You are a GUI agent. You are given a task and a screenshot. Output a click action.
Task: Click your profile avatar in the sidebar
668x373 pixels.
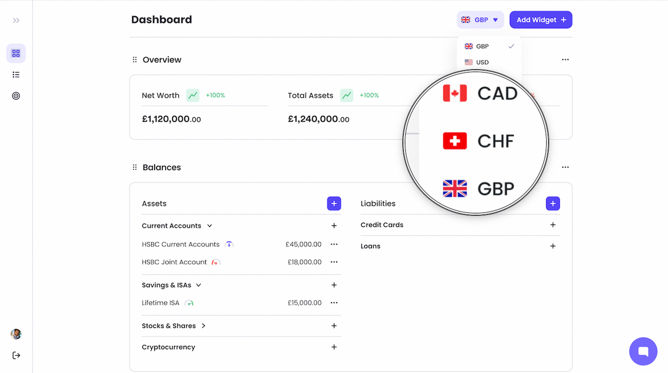point(16,334)
